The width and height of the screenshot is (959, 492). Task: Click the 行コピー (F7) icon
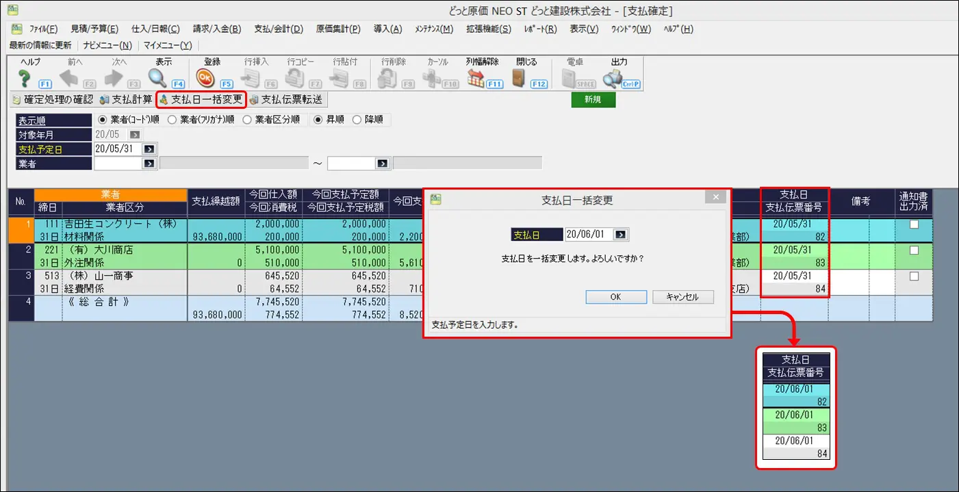[x=295, y=79]
